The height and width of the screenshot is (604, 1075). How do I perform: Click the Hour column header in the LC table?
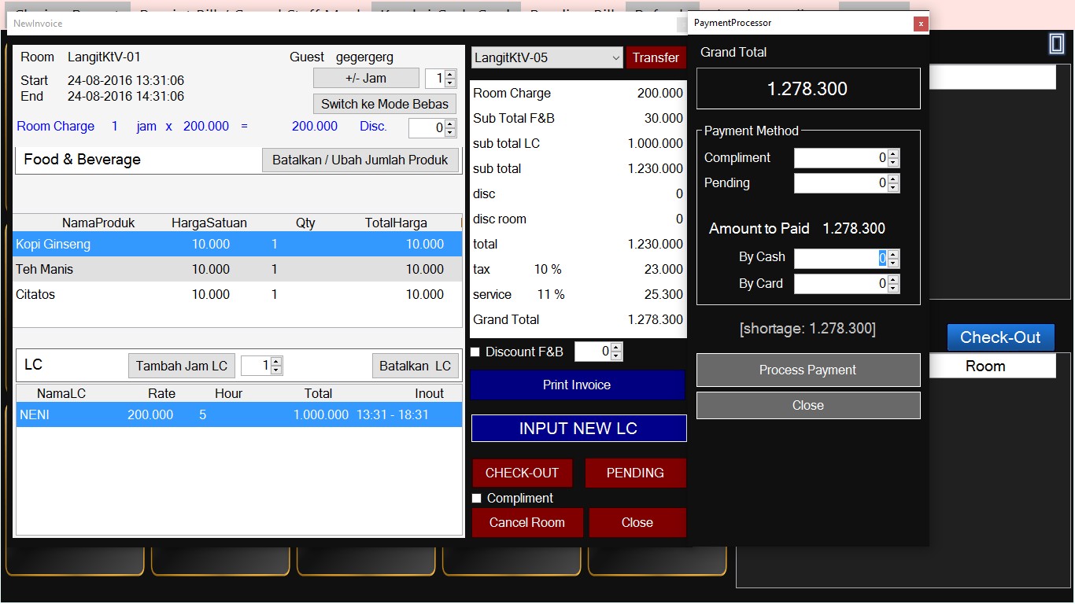point(228,394)
